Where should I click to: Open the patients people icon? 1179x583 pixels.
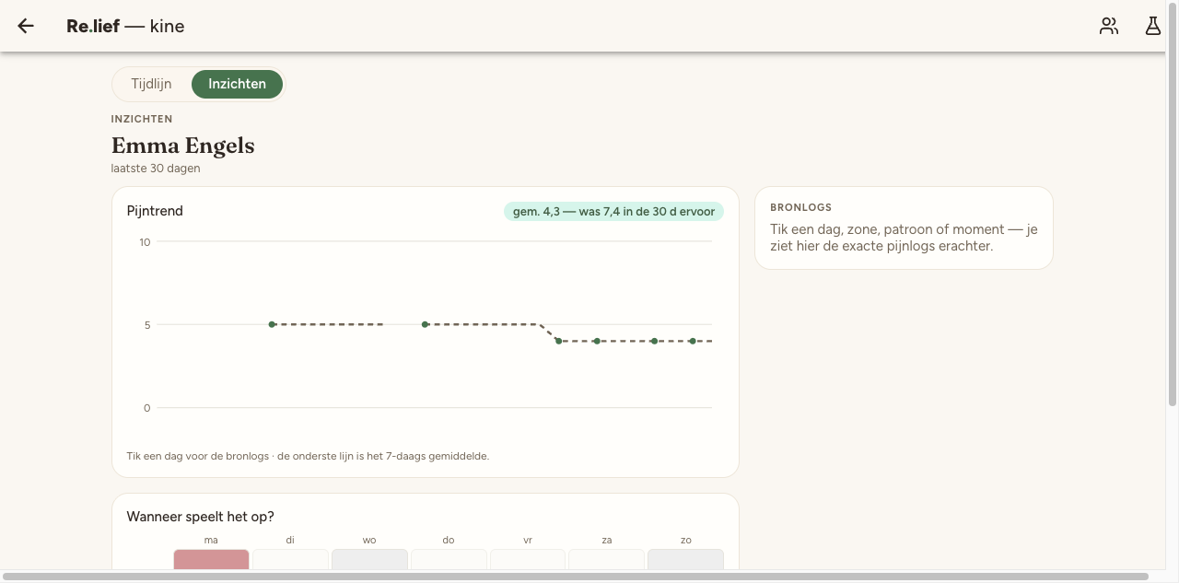pyautogui.click(x=1109, y=26)
